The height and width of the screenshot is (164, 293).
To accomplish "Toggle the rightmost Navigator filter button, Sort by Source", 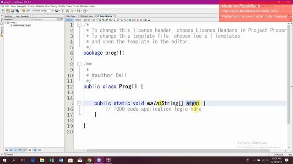I will (x=39, y=150).
